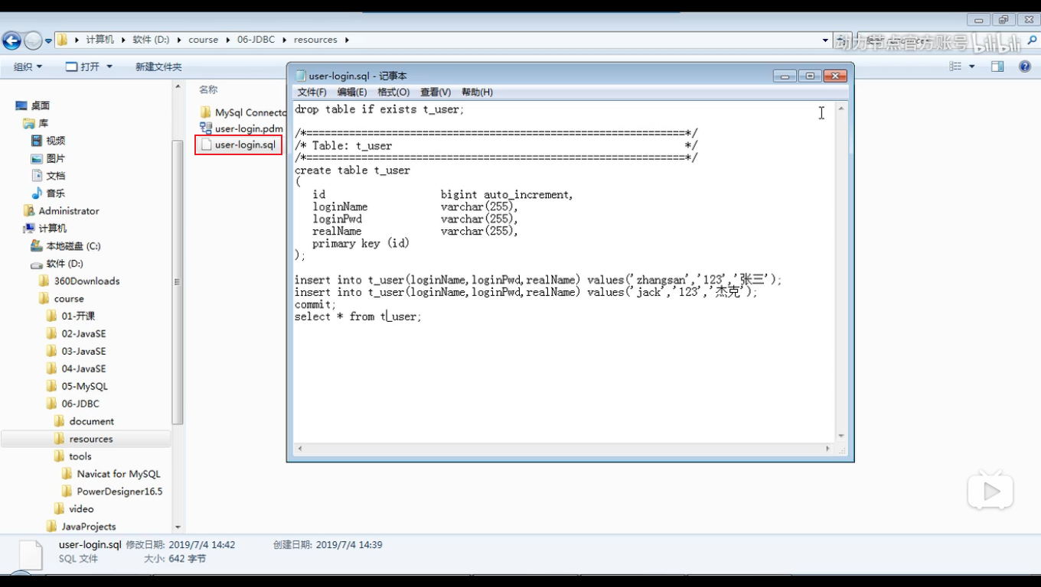Screen dimensions: 1041x587
Task: Select 计算机 in the navigation tree
Action: (45, 229)
